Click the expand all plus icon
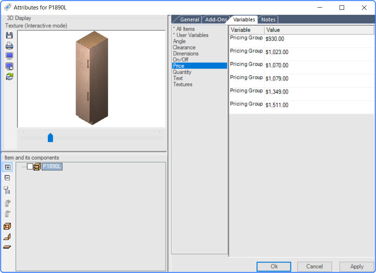Screen dimensions: 376x273 [x=8, y=167]
